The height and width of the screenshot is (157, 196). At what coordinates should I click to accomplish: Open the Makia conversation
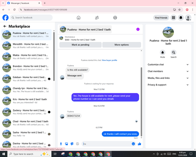[x=26, y=57]
